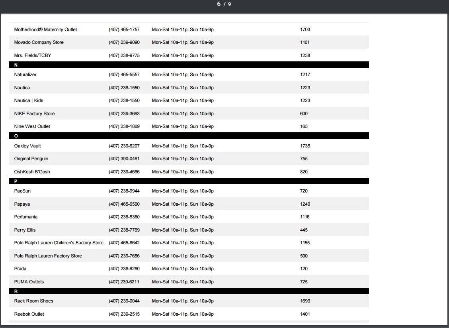Click the PUMA Outlets phone number

pyautogui.click(x=124, y=282)
